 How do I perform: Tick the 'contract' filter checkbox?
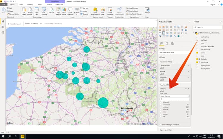pos(161,107)
